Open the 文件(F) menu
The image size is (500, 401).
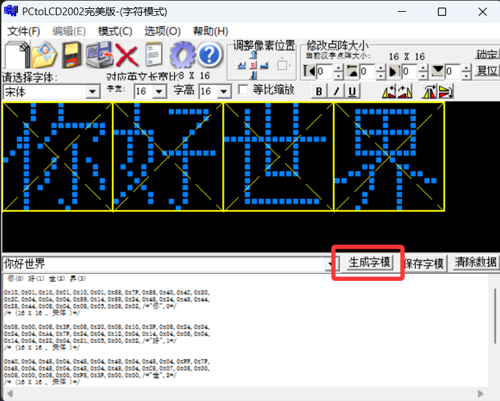click(23, 31)
